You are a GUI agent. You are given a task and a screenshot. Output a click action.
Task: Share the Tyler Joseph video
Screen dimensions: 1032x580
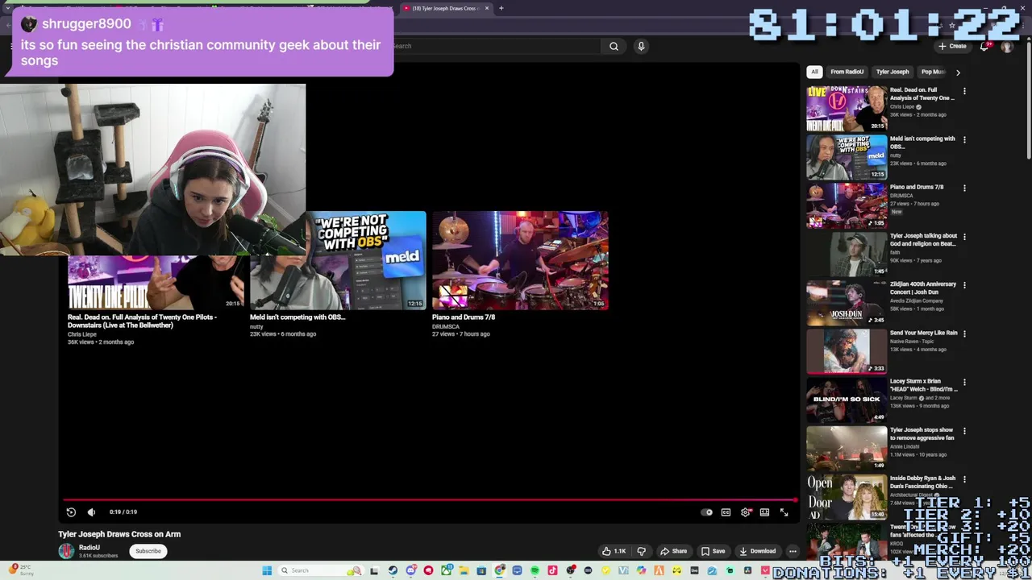click(673, 551)
